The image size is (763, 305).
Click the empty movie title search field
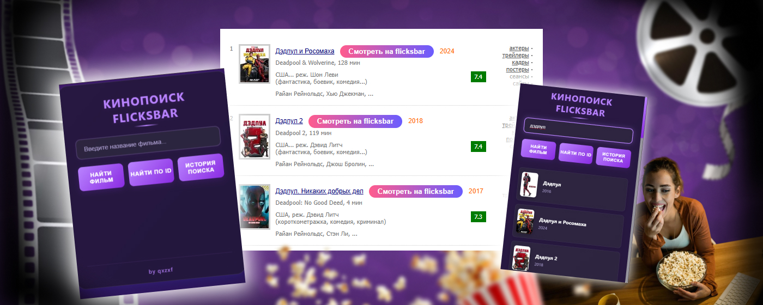click(x=148, y=143)
